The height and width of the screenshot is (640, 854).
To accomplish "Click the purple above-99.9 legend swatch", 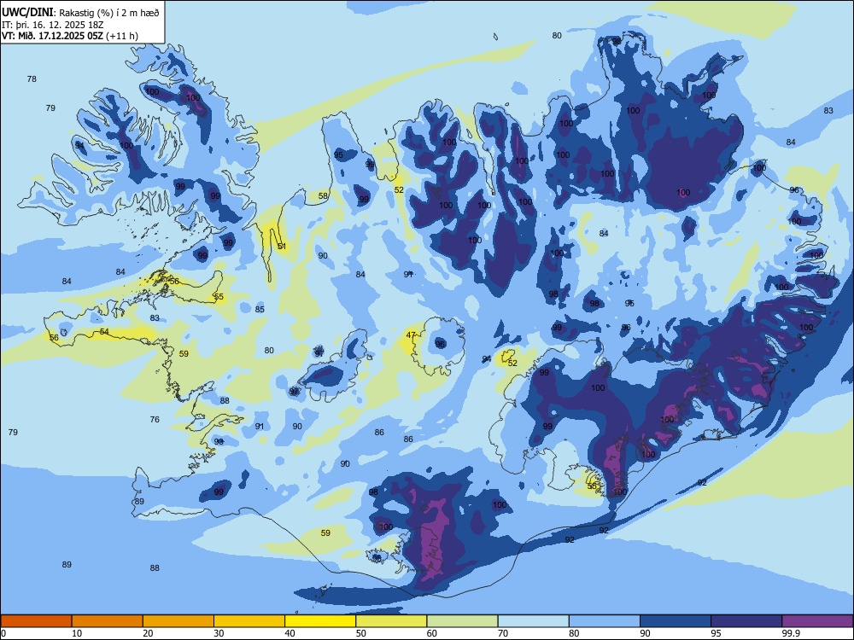I will coord(817,621).
